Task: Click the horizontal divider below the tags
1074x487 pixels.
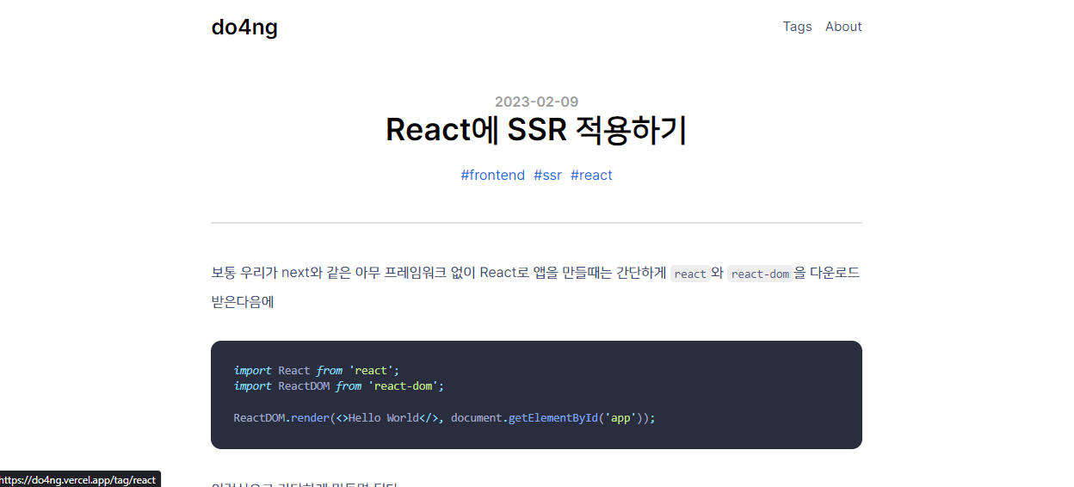Action: pos(536,223)
